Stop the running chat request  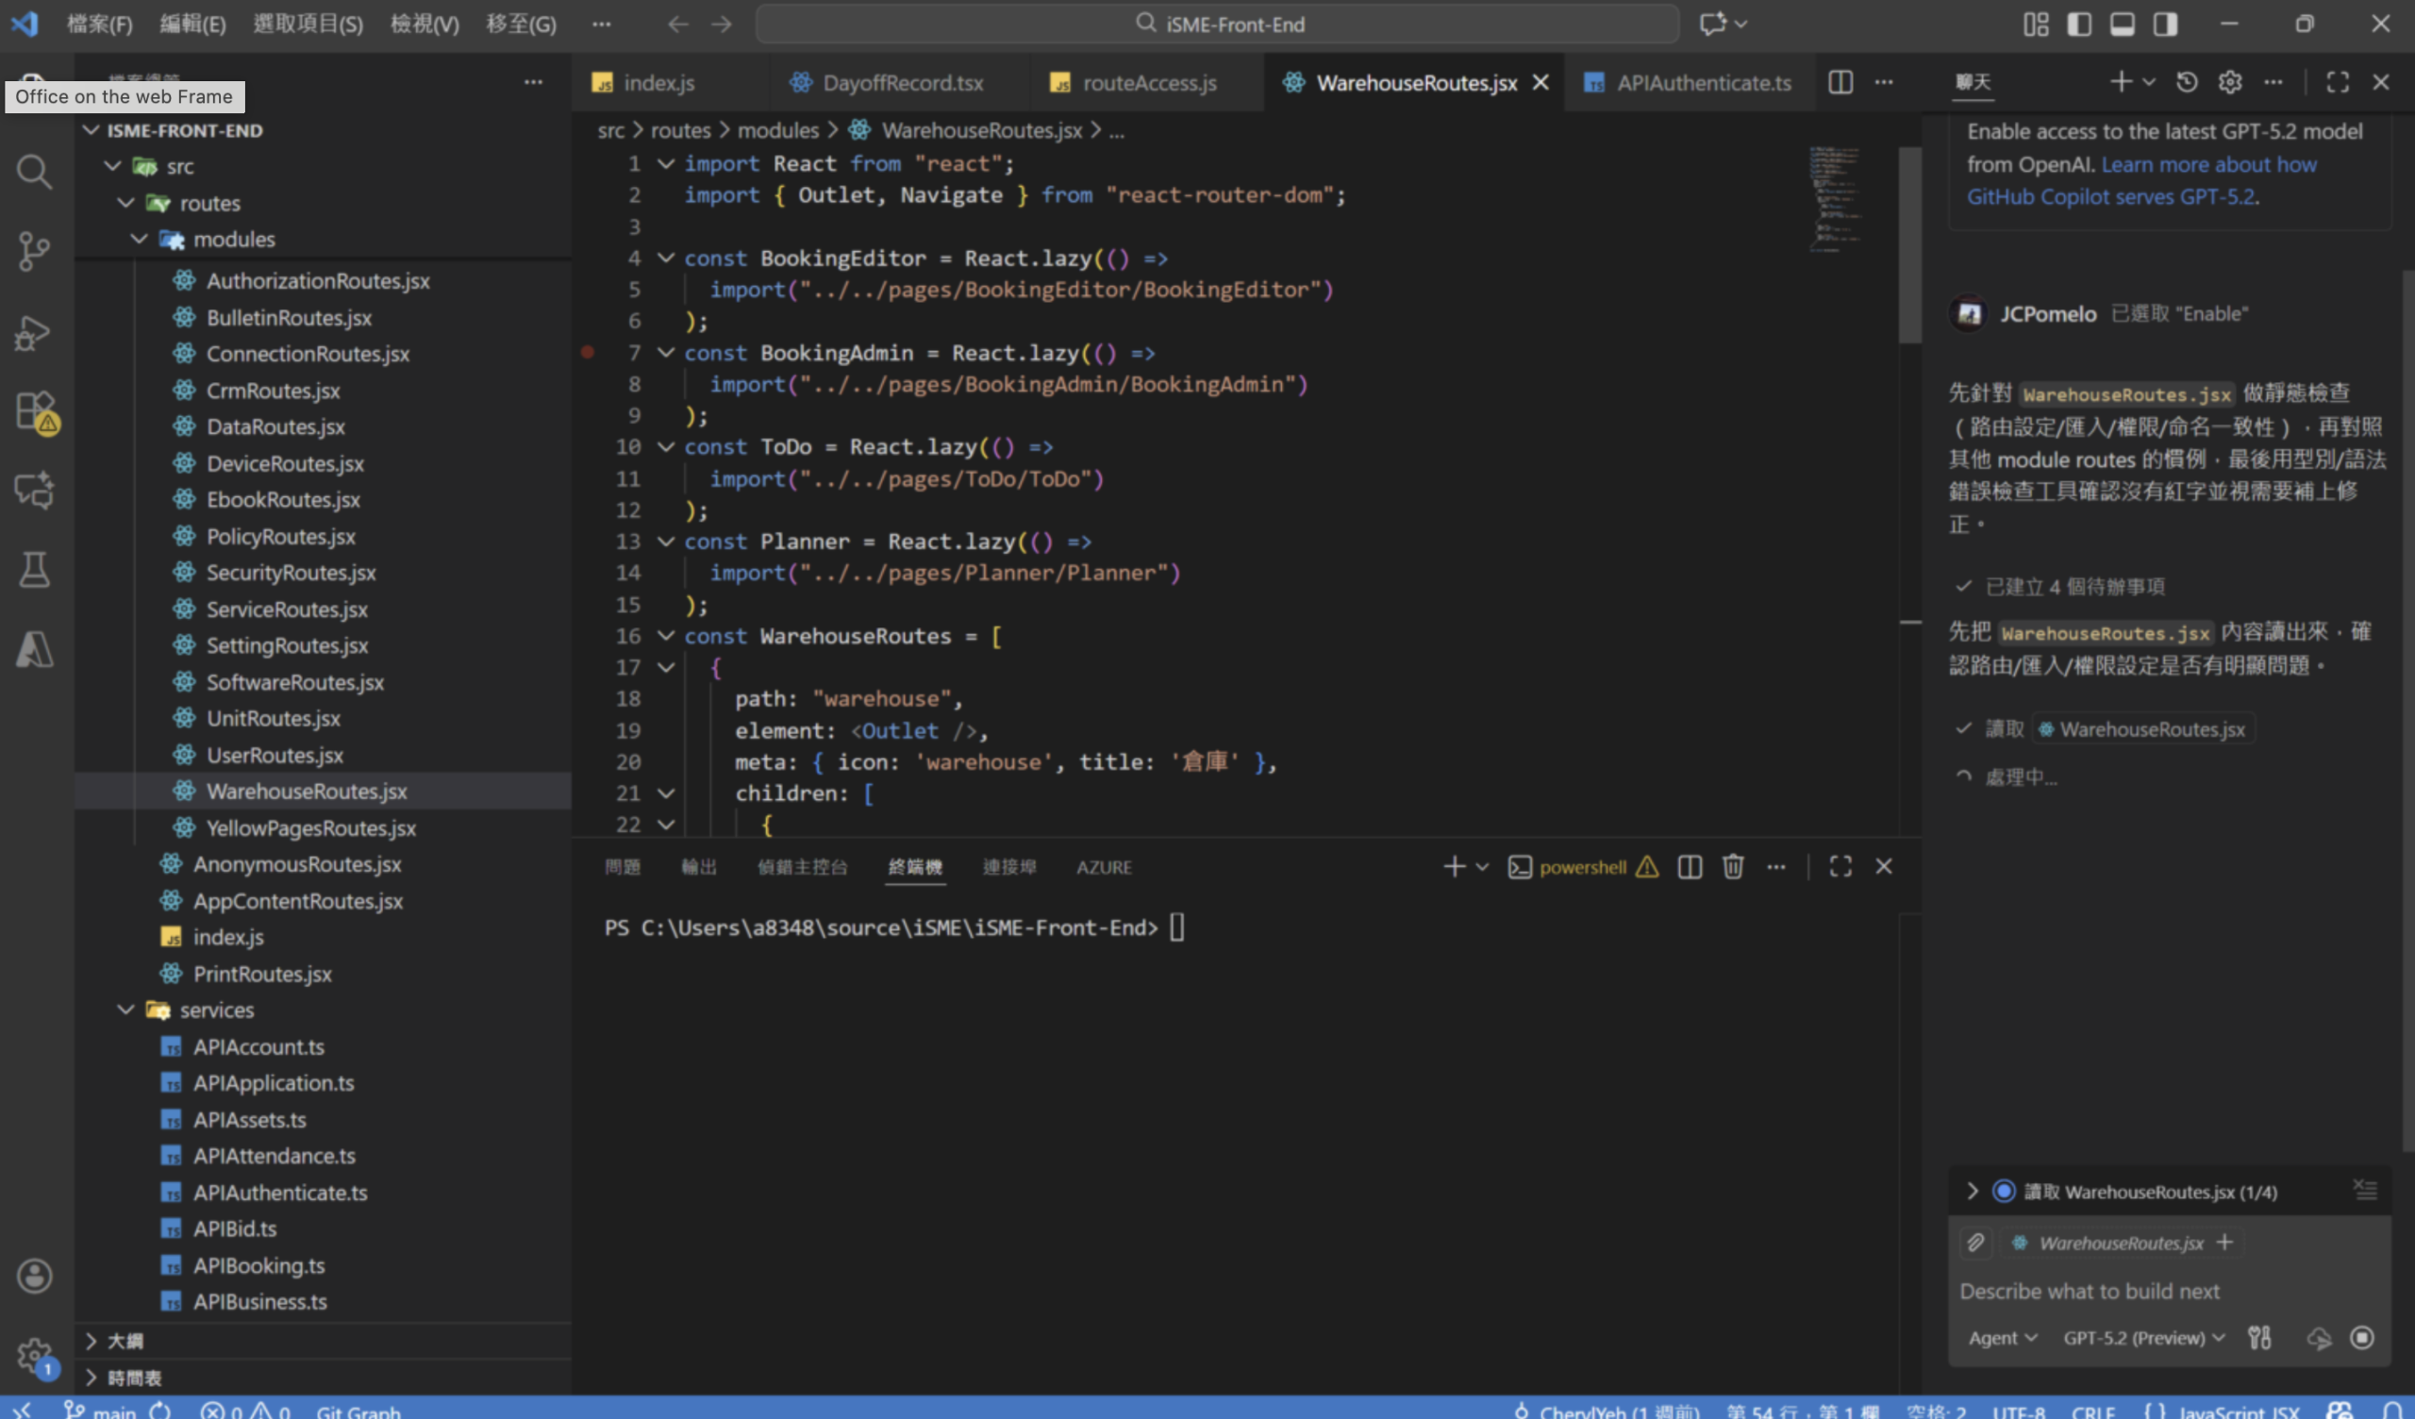tap(2361, 1338)
